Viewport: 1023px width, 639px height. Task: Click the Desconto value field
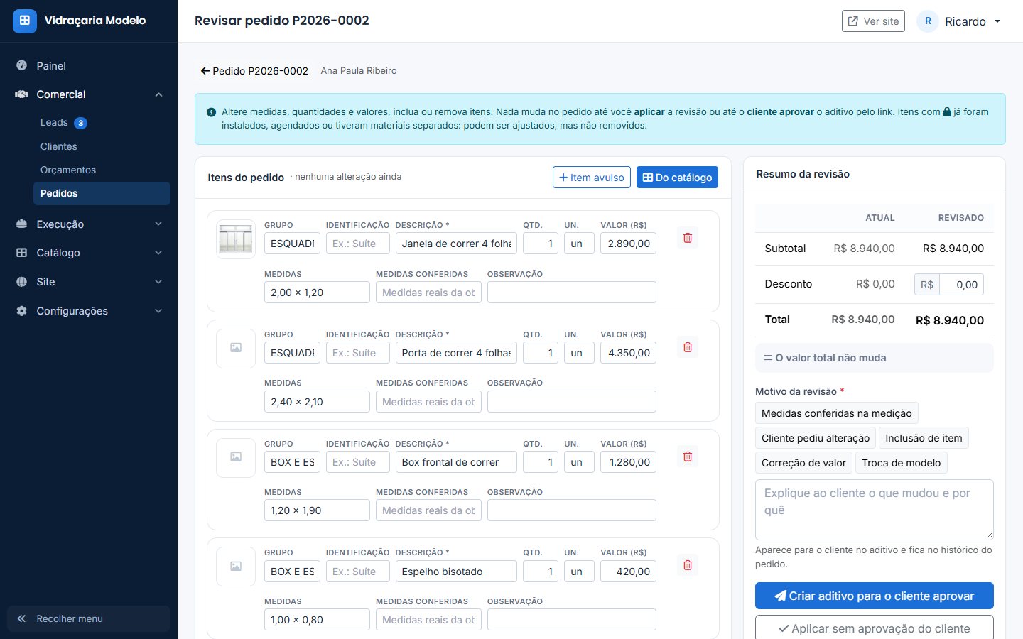pos(961,285)
